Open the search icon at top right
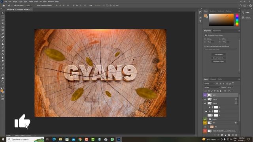Screen dimensions: 253x142 (241, 6)
